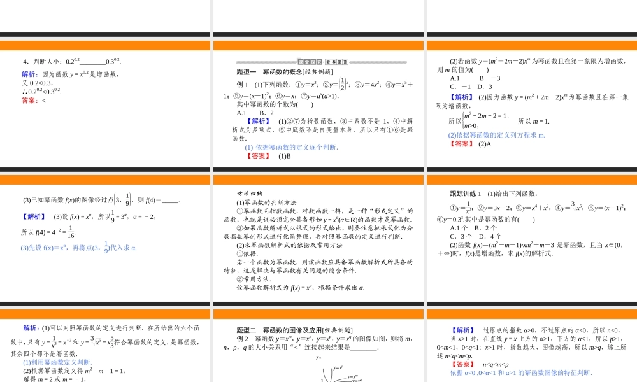Click the line 又 0.2<0.3,
Image resolution: width=637 pixels, height=382 pixels.
[38, 83]
